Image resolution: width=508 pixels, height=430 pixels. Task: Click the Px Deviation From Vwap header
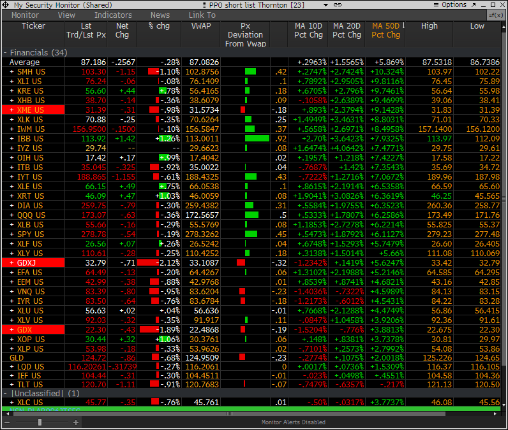point(245,35)
